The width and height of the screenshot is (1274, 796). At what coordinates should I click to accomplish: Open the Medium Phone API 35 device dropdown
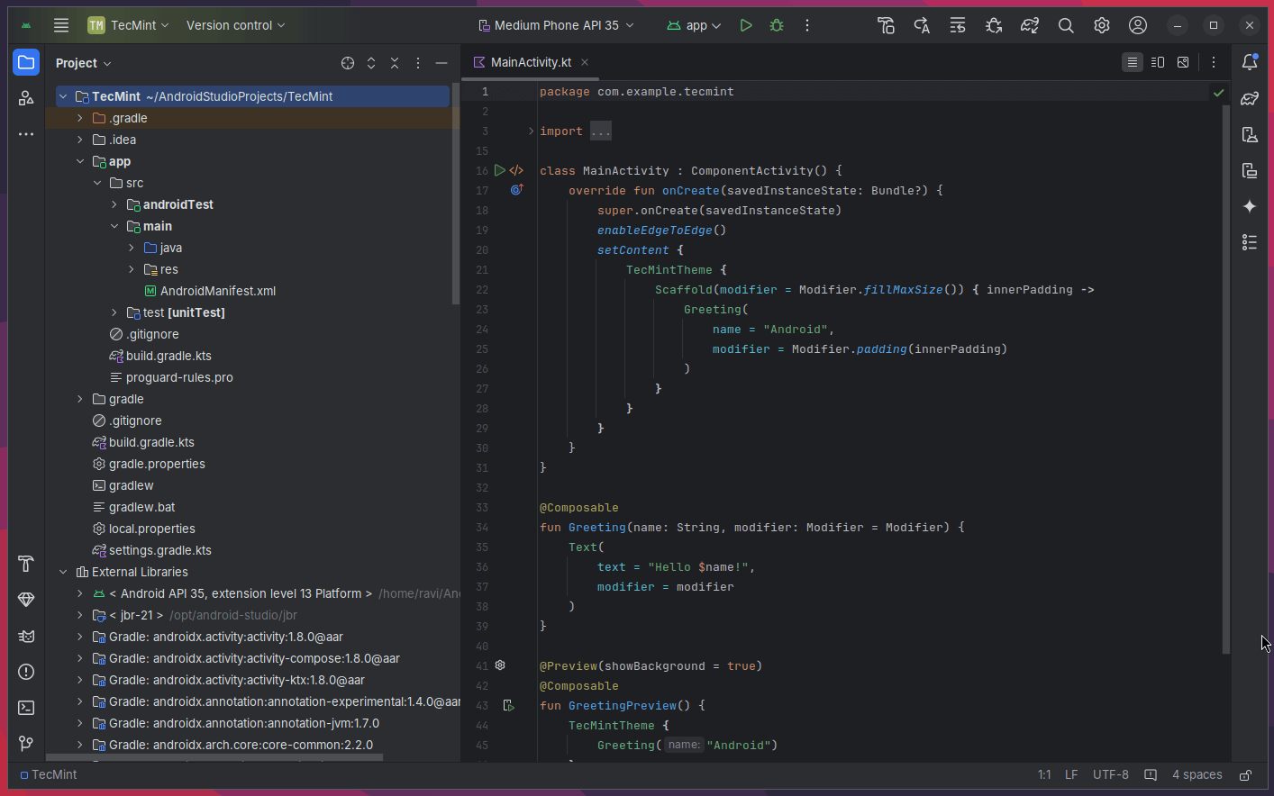556,25
